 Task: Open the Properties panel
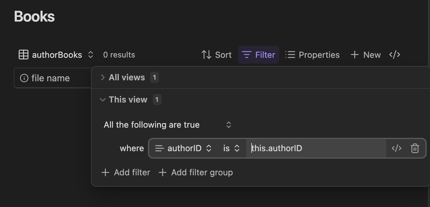point(312,55)
